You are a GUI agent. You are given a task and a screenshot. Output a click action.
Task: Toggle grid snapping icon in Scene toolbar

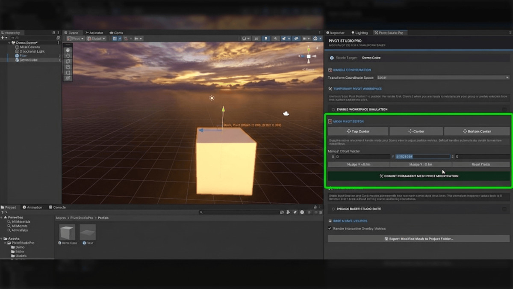pyautogui.click(x=125, y=39)
